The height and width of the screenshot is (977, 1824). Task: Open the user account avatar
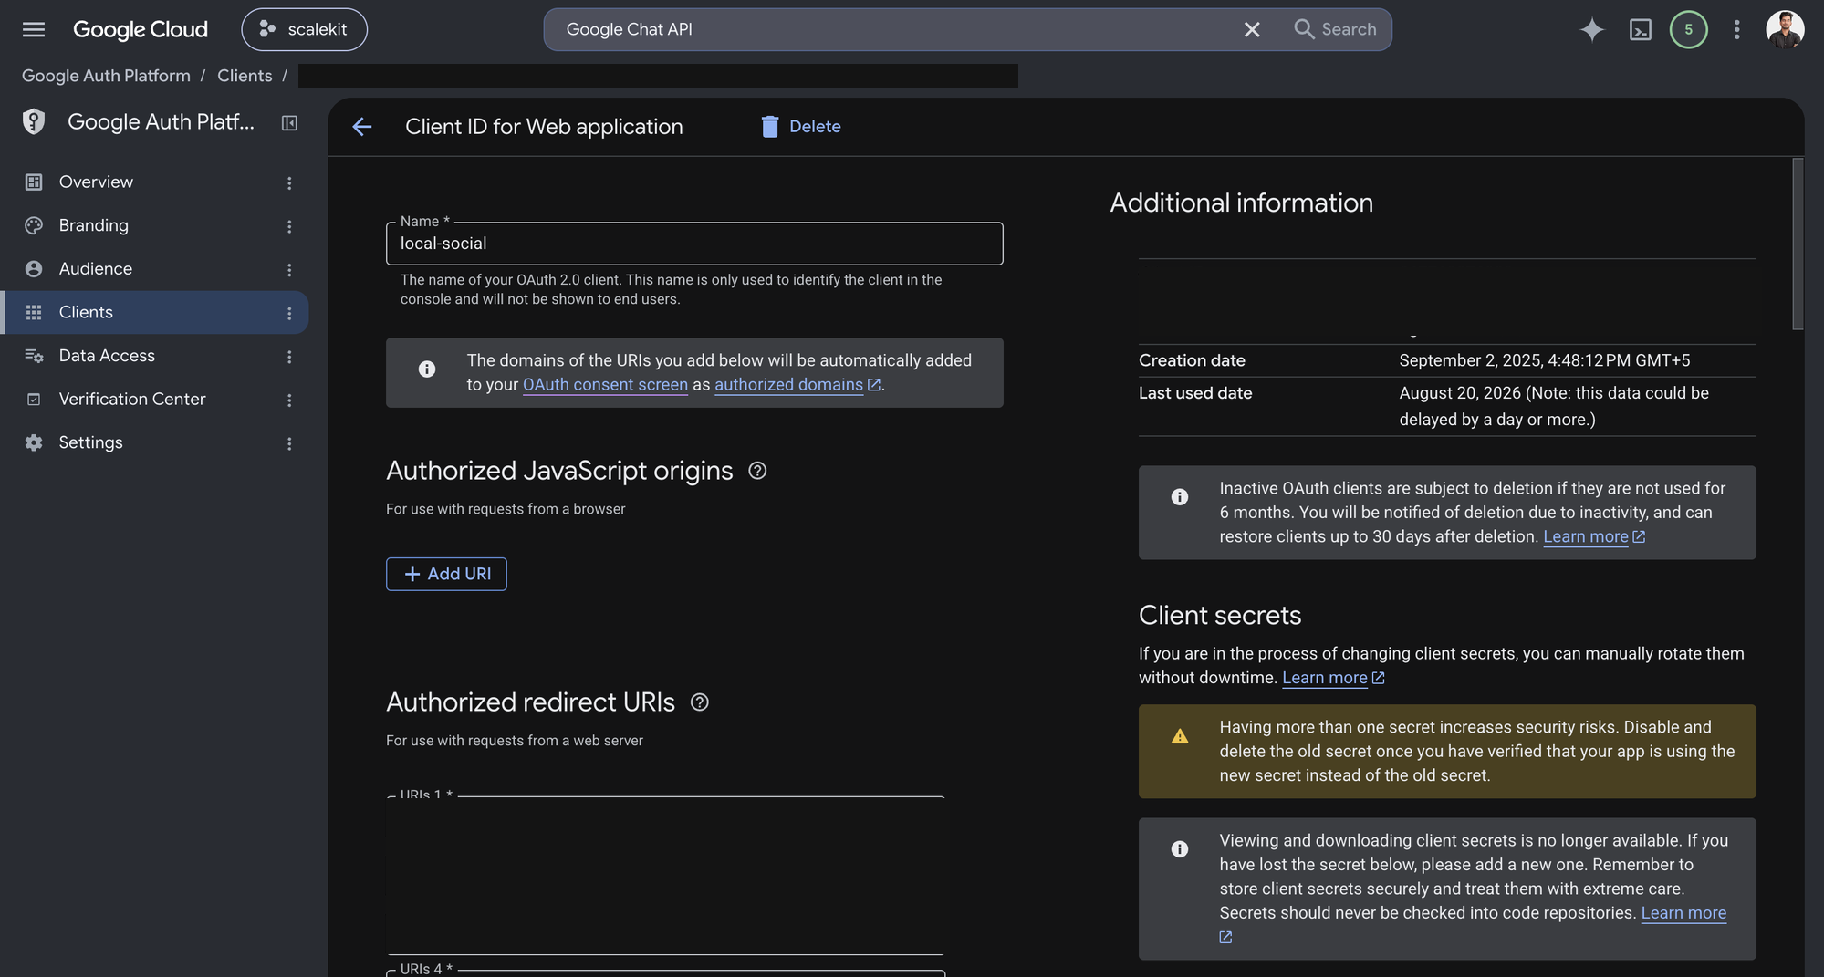click(x=1785, y=29)
